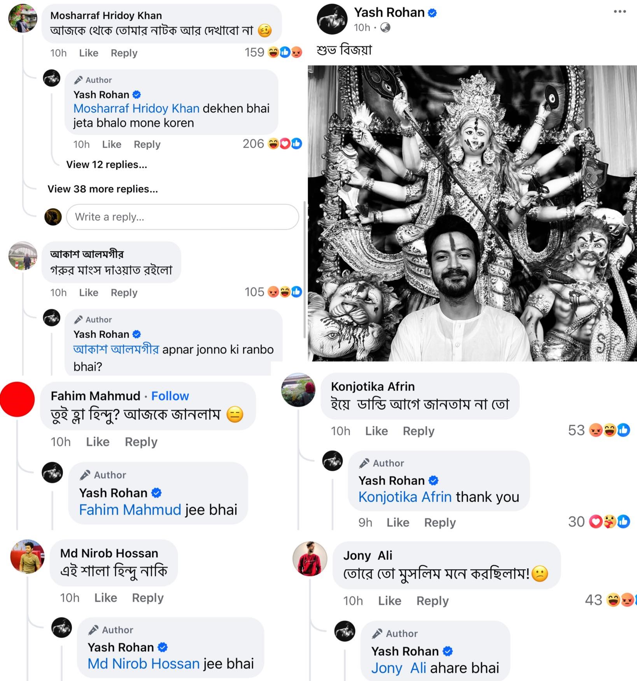
Task: Reply to Md Nirob Hossan's comment
Action: pyautogui.click(x=147, y=598)
